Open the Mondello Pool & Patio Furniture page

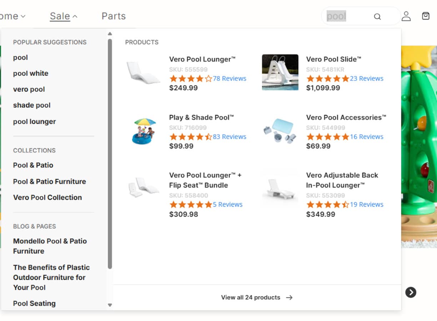point(50,246)
